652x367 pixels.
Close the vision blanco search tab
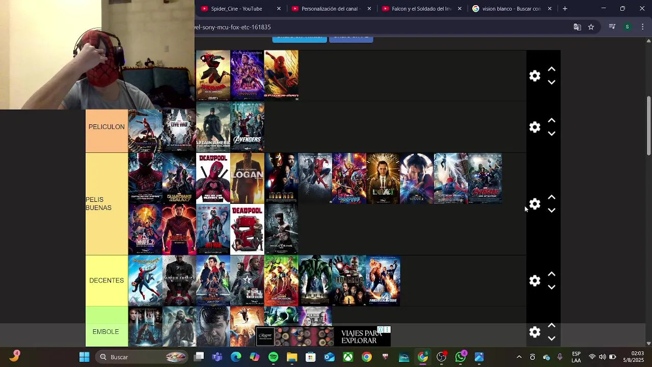[550, 9]
